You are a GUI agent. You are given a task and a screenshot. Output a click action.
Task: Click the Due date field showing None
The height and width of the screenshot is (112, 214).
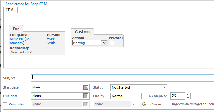point(60,96)
